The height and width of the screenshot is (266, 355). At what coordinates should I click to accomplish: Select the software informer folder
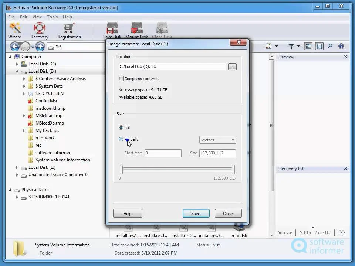53,153
